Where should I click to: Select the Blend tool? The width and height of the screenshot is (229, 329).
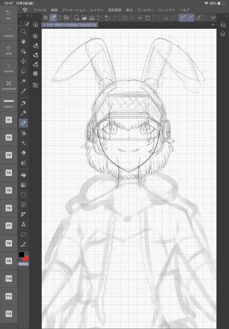[24, 163]
